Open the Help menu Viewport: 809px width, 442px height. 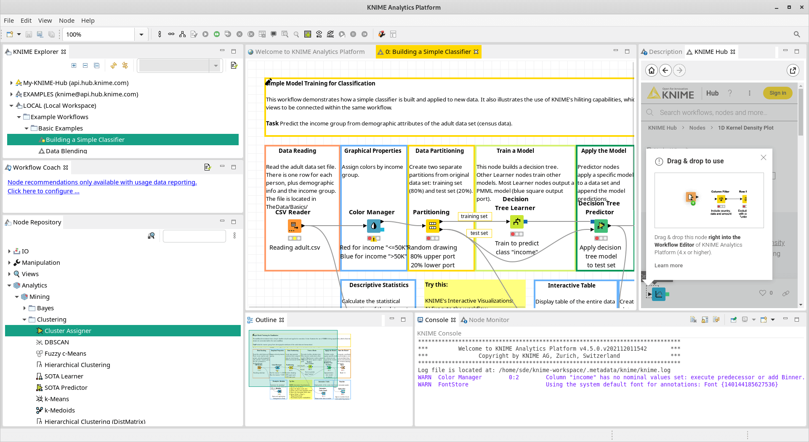[x=88, y=21]
